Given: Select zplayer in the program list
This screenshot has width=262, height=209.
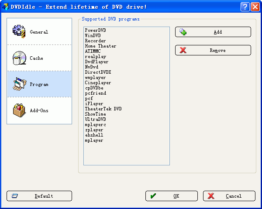Looking at the screenshot, I should 94,130.
